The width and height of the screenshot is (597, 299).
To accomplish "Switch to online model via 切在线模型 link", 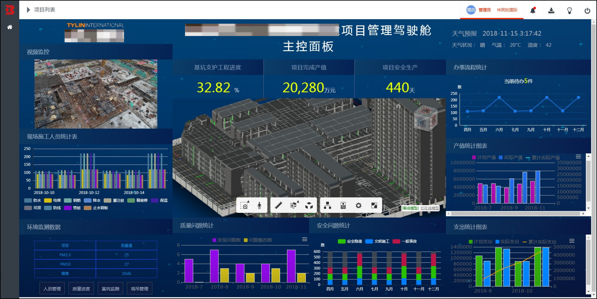I will click(429, 208).
